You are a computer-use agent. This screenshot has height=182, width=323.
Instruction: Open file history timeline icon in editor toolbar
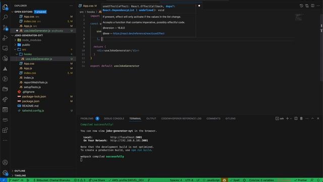[x=301, y=6]
